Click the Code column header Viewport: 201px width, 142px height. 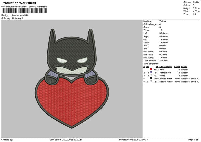[x=177, y=66]
